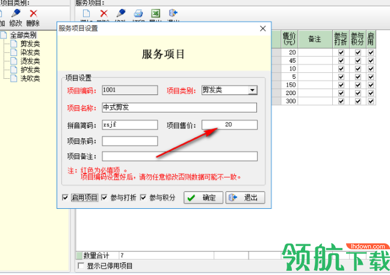Click the price cell showing 45
Screen dimensions: 390x275
tap(289, 61)
